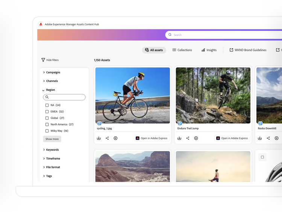Viewport: 282px width, 212px height.
Task: Tick the Global (27) region checkbox
Action: (47, 118)
